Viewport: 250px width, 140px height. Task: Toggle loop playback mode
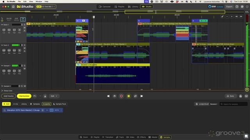click(135, 96)
